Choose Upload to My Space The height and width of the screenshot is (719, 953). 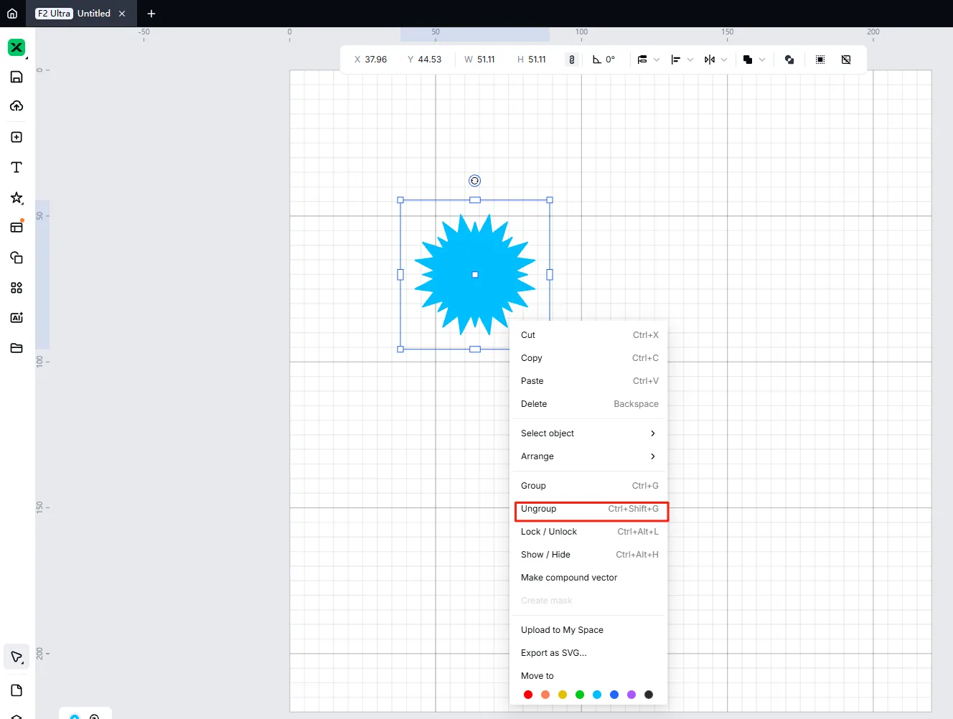tap(589, 630)
